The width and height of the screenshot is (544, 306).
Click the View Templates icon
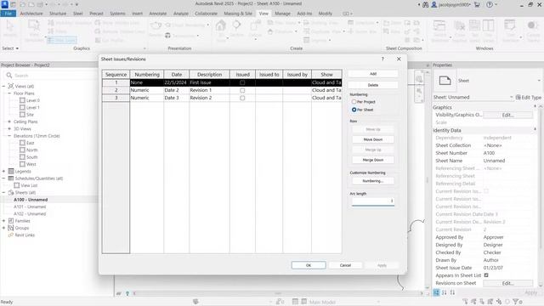click(34, 25)
